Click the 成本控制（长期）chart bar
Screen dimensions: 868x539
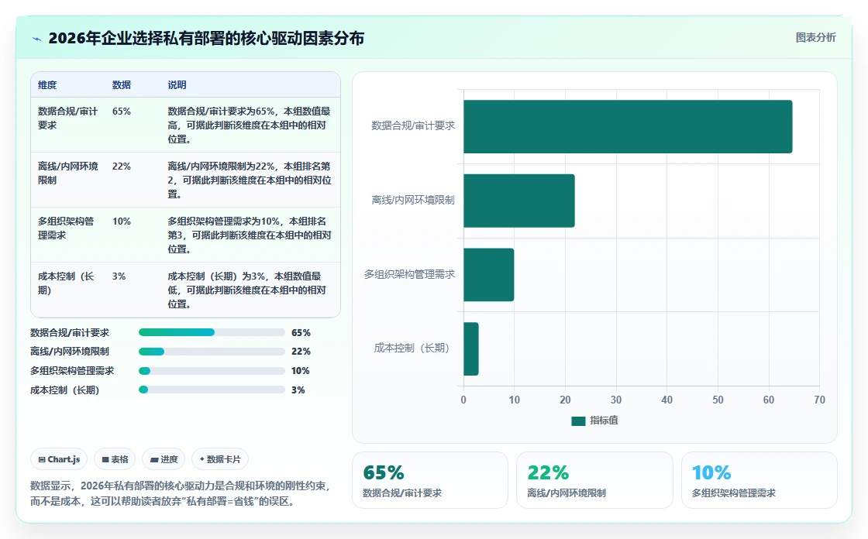(x=471, y=348)
